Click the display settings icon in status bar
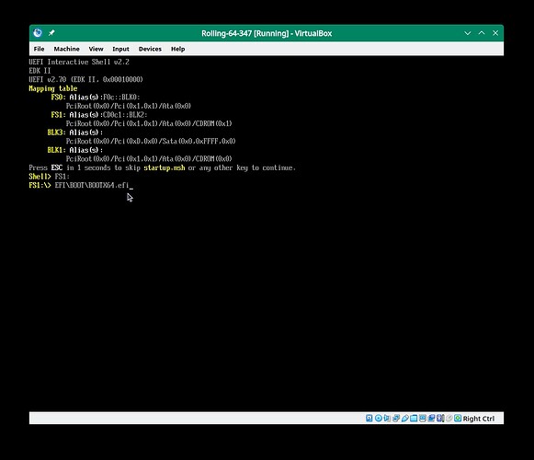 coord(423,418)
